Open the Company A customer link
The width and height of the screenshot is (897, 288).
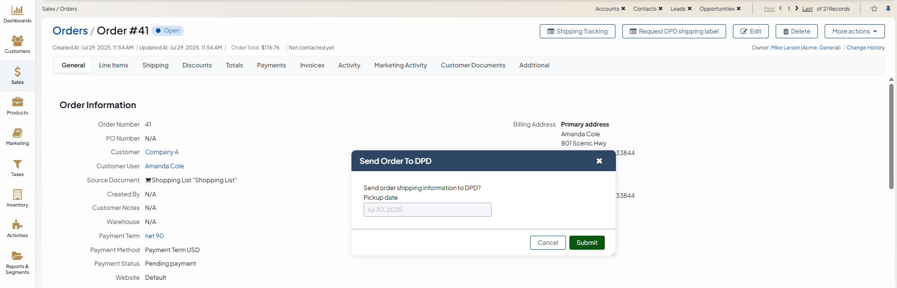point(162,152)
